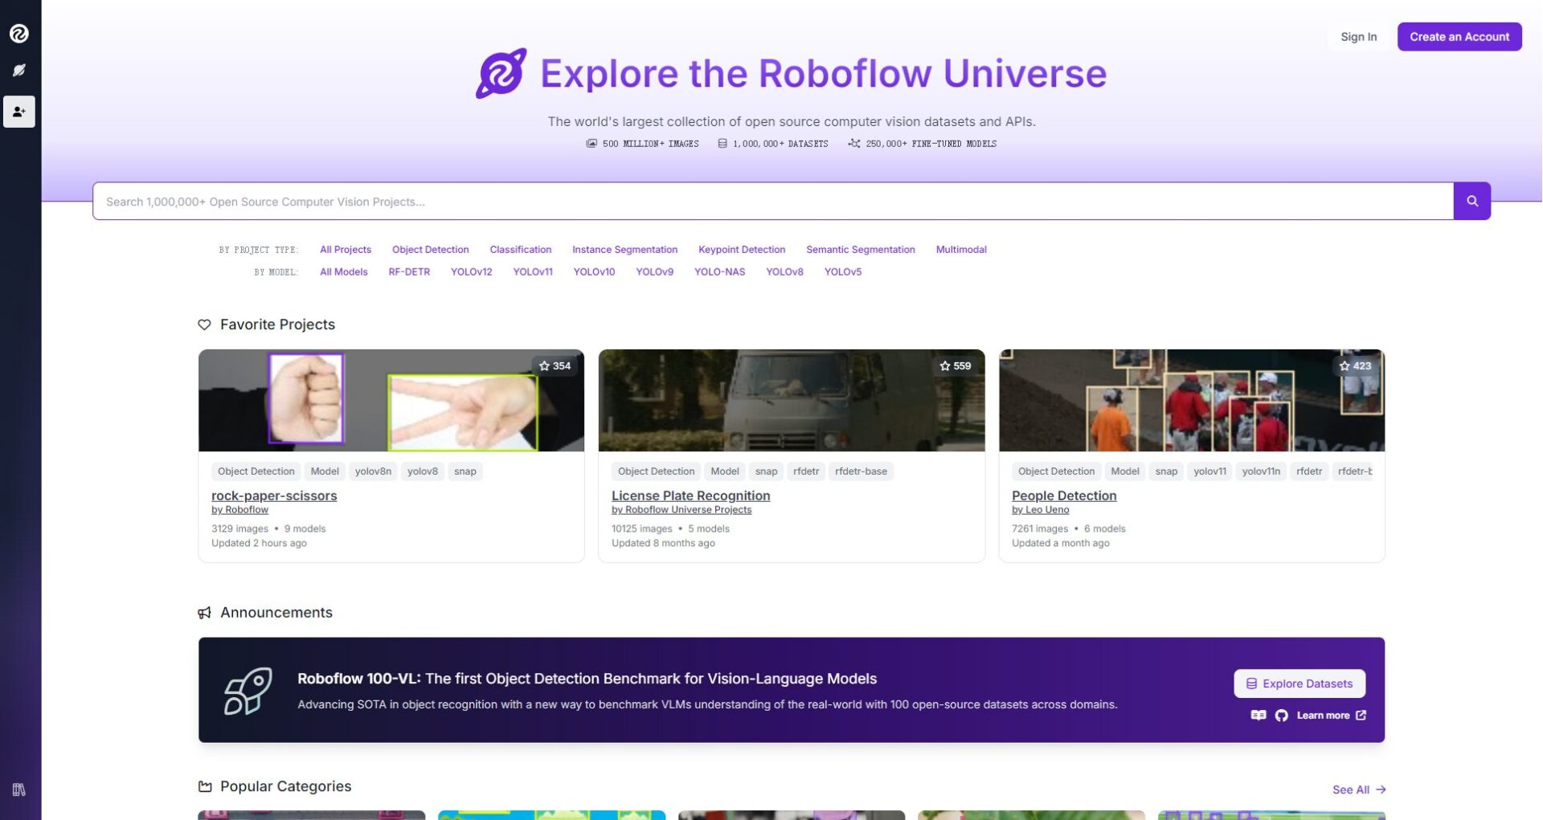Click the heart icon beside Favorite Projects
The height and width of the screenshot is (820, 1543).
point(204,324)
